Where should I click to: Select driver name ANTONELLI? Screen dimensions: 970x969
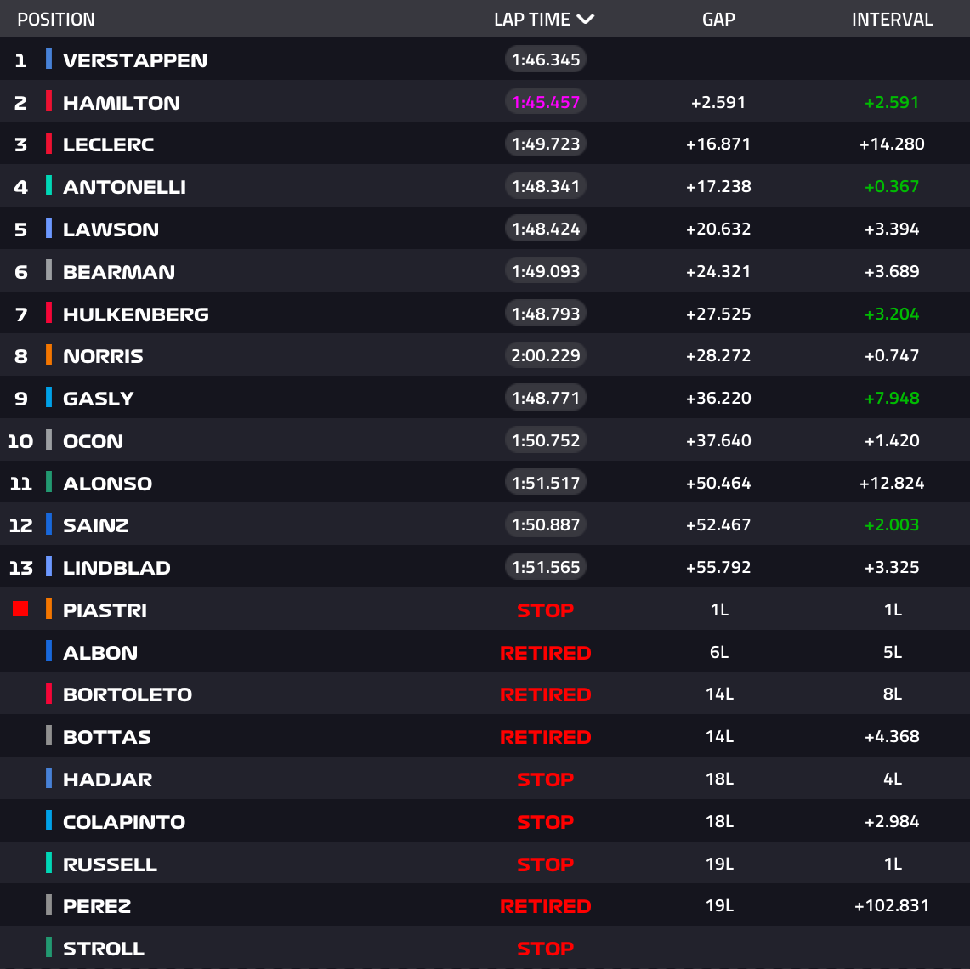click(x=124, y=187)
